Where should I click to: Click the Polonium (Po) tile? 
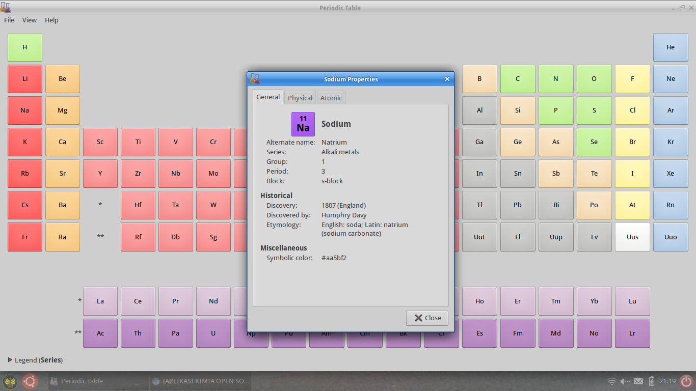pyautogui.click(x=594, y=205)
